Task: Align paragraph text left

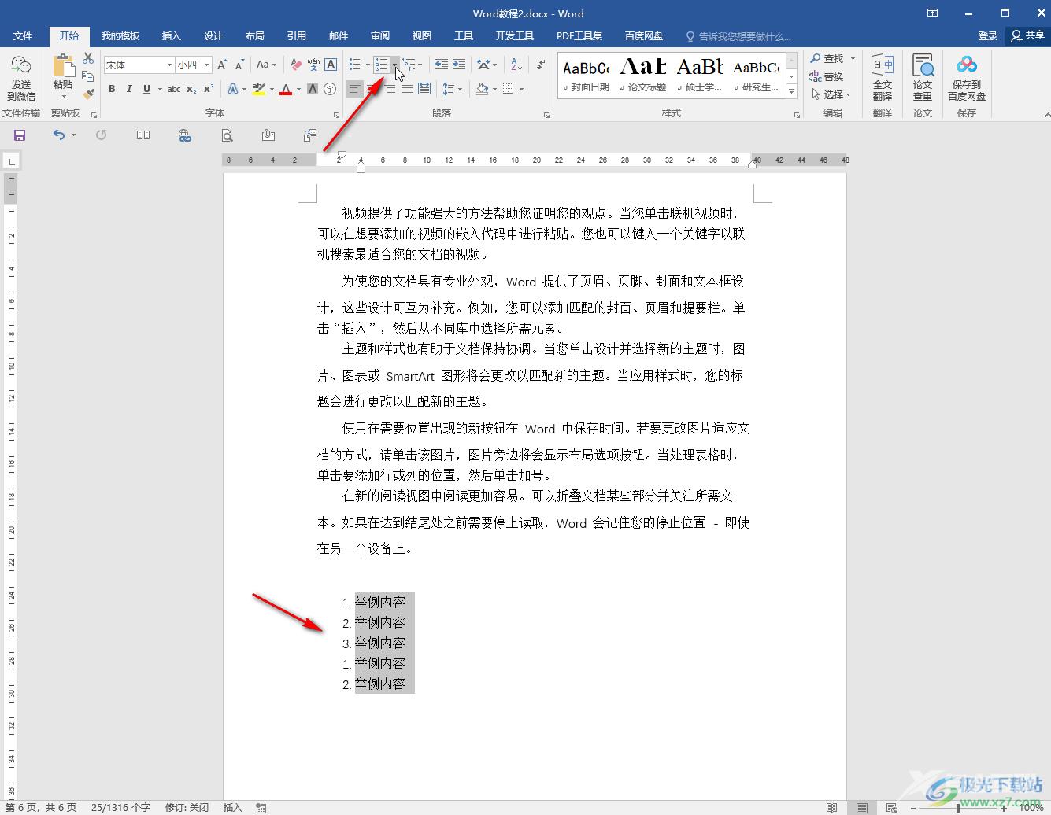Action: pyautogui.click(x=355, y=89)
